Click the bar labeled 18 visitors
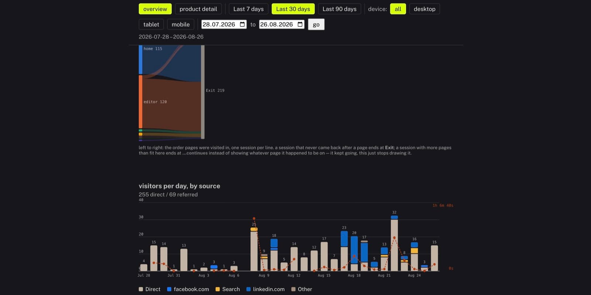Screen dimensions: 591x295 (274, 255)
